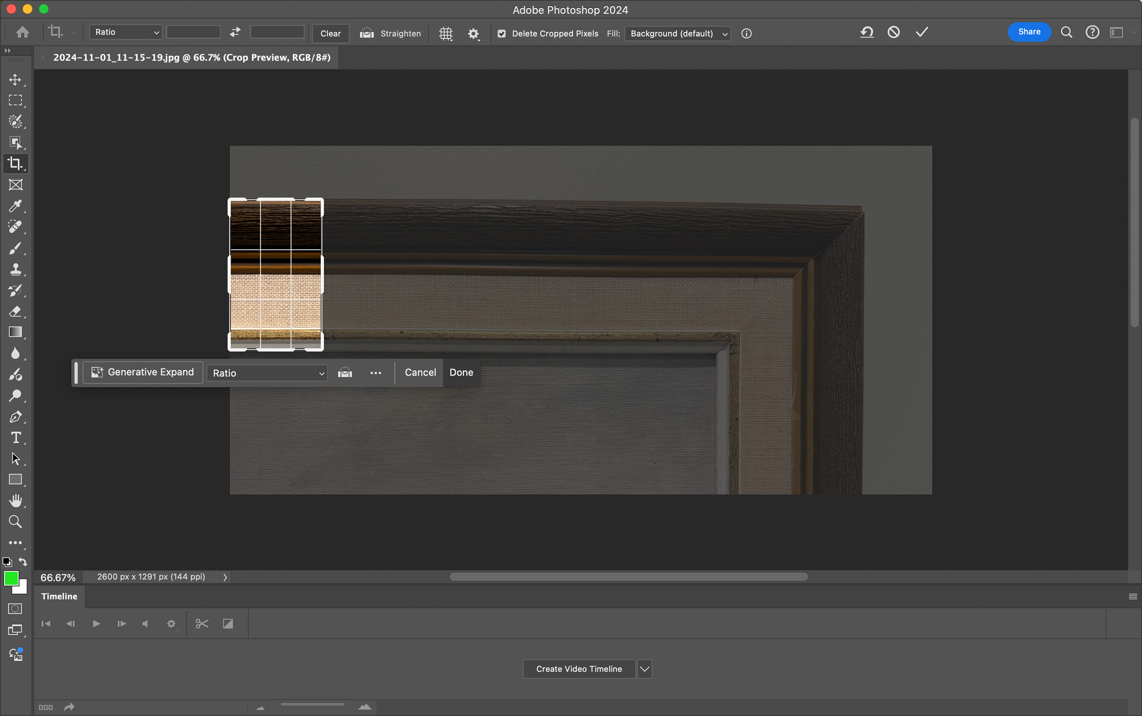This screenshot has height=716, width=1142.
Task: Uncheck Delete Cropped Pixels
Action: (502, 34)
